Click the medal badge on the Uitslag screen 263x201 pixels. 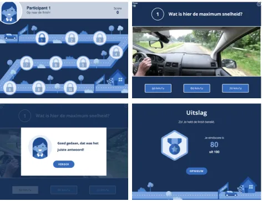click(x=175, y=145)
